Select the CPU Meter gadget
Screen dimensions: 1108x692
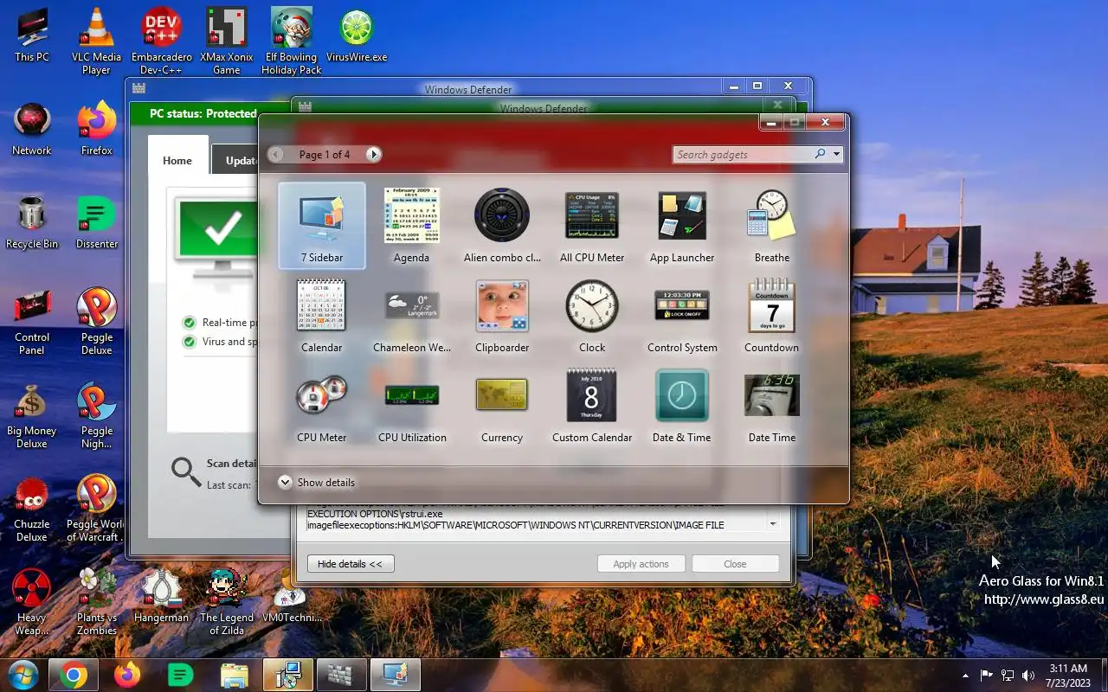[322, 405]
